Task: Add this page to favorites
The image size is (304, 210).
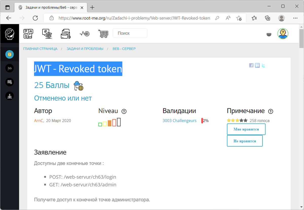Action: 239,18
